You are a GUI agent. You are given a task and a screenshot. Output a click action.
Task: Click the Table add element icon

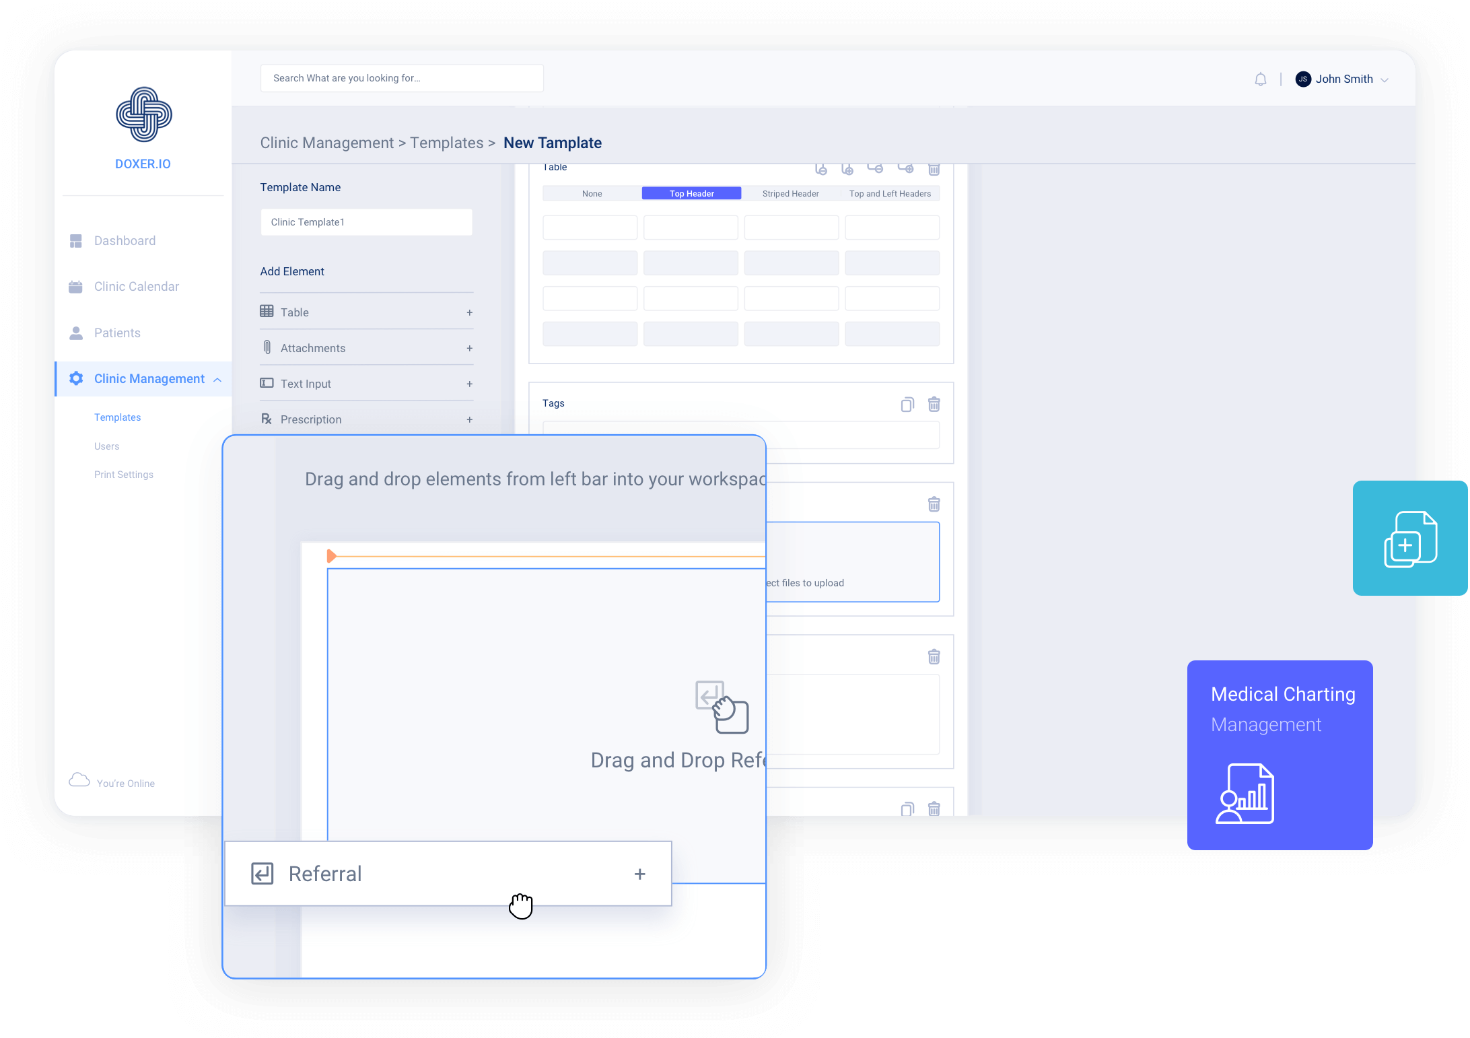[x=469, y=312]
